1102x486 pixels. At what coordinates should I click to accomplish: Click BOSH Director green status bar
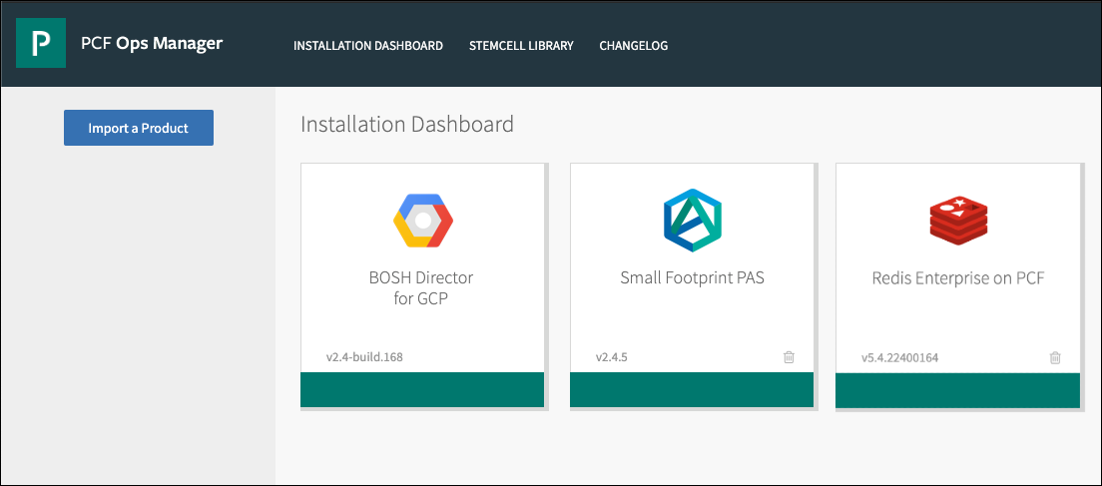click(422, 389)
